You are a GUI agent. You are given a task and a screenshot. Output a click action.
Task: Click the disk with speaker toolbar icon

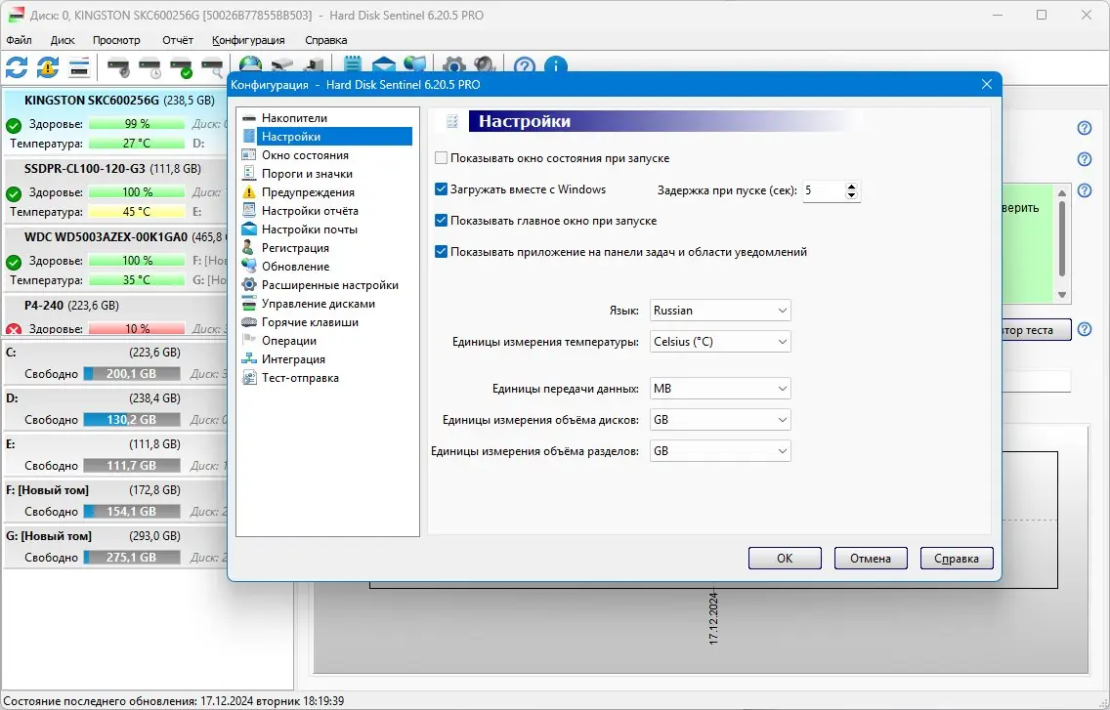(118, 67)
